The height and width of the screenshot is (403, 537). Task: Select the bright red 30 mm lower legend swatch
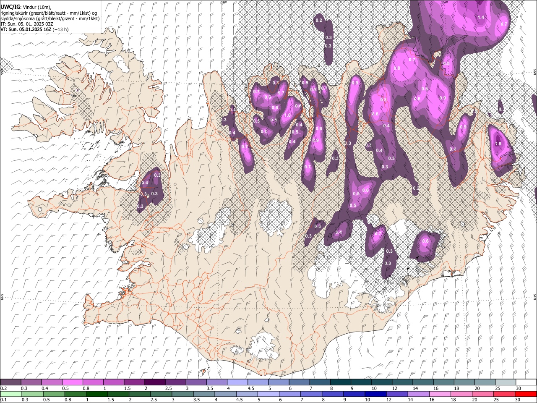526,394
